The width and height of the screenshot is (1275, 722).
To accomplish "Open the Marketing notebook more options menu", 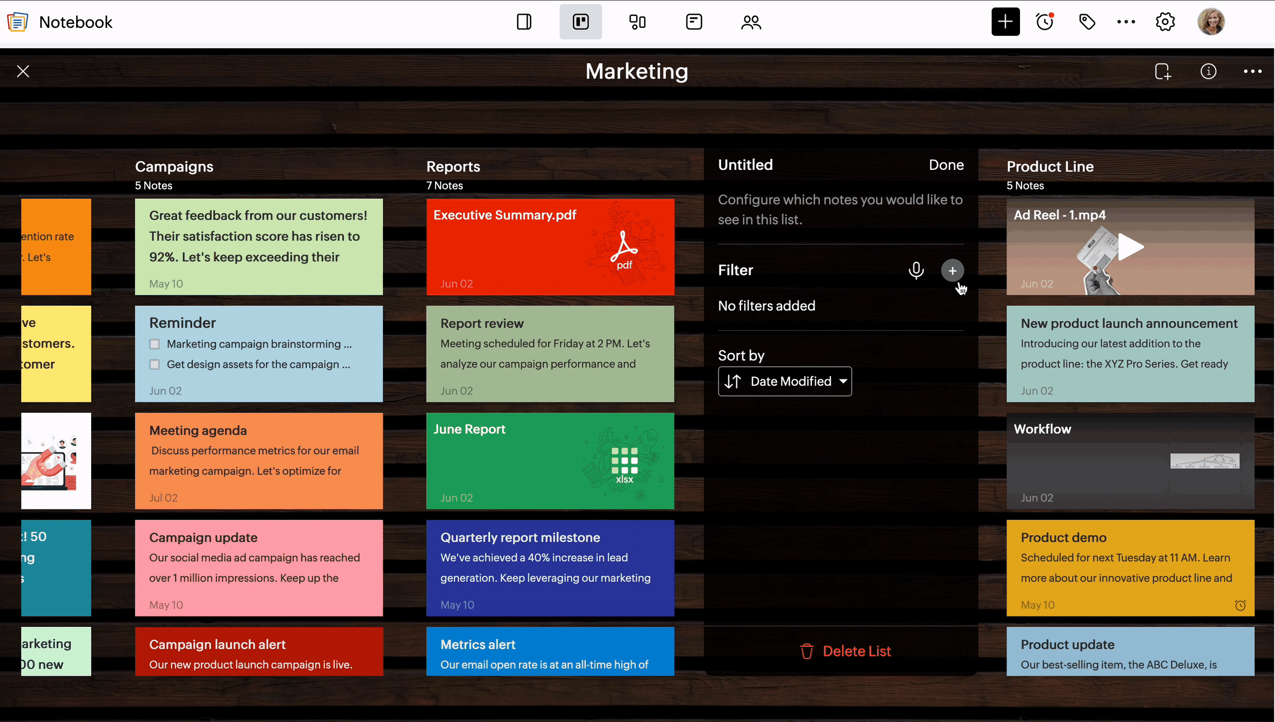I will click(x=1253, y=71).
